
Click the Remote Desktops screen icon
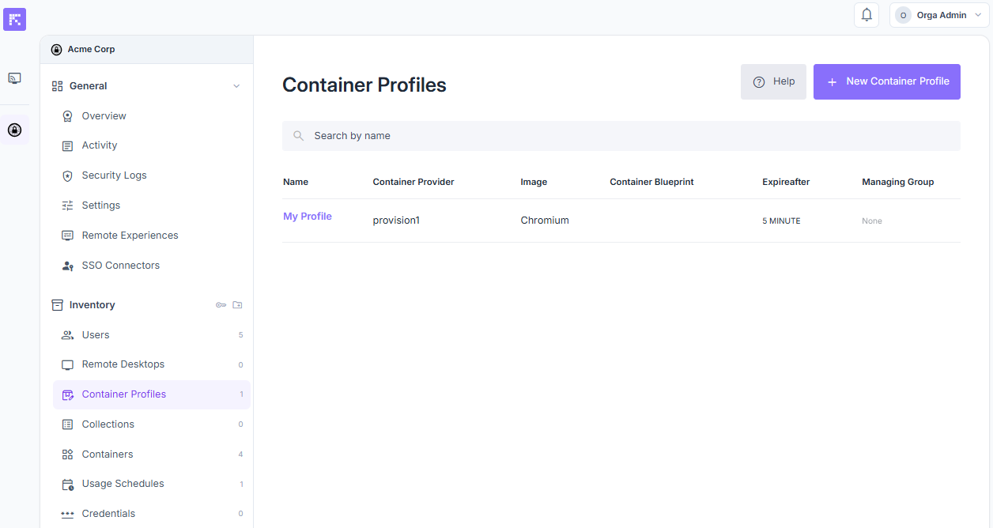point(67,364)
